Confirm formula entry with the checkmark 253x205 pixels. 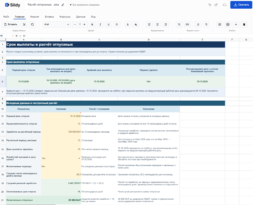20,36
